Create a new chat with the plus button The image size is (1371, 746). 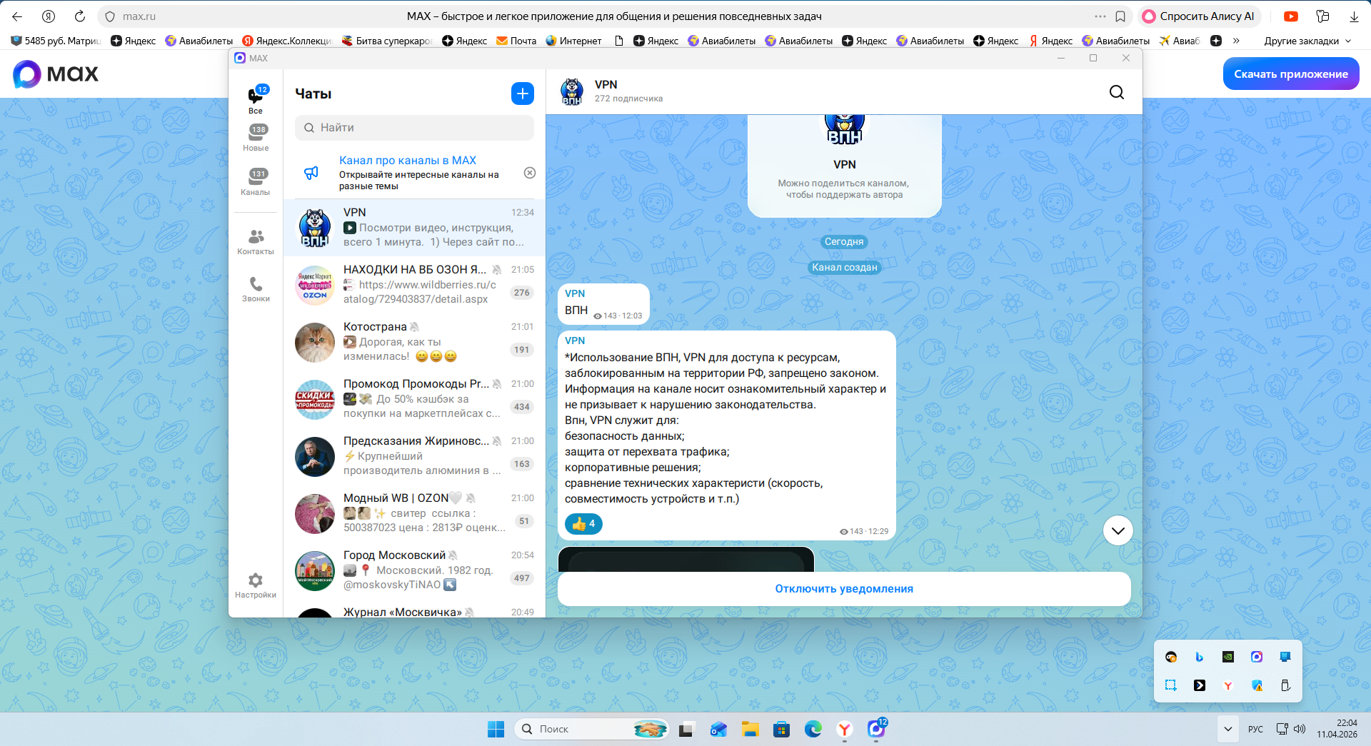pyautogui.click(x=523, y=94)
